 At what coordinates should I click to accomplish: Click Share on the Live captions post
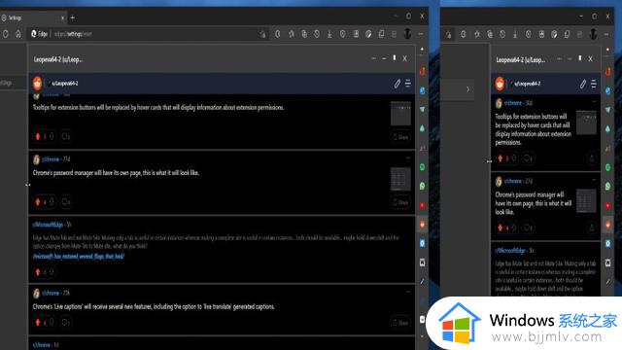(399, 322)
